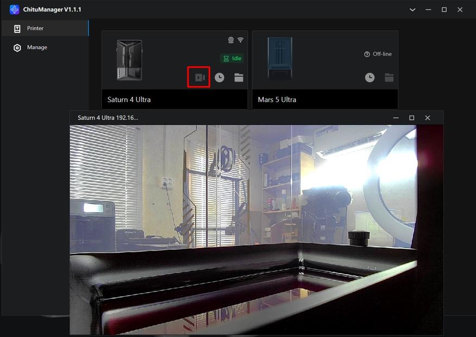
Task: Click inside the live camera video feed
Action: pyautogui.click(x=257, y=230)
